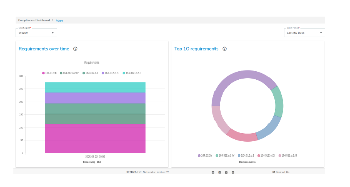
Task: Toggle 164.312.a.2.IV slice in donut chart legend
Action: pos(225,155)
